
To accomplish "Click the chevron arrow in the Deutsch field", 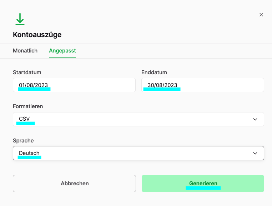I will (x=255, y=153).
